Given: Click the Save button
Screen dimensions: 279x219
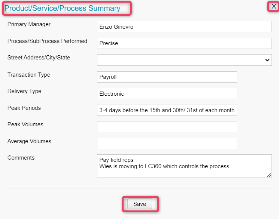Looking at the screenshot, I should click(140, 204).
